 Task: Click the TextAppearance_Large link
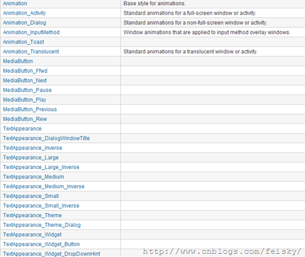tap(31, 157)
